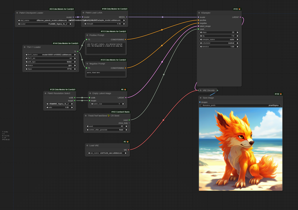Click the '#144 Extra Models for ComfyUI' badge

pos(66,44)
